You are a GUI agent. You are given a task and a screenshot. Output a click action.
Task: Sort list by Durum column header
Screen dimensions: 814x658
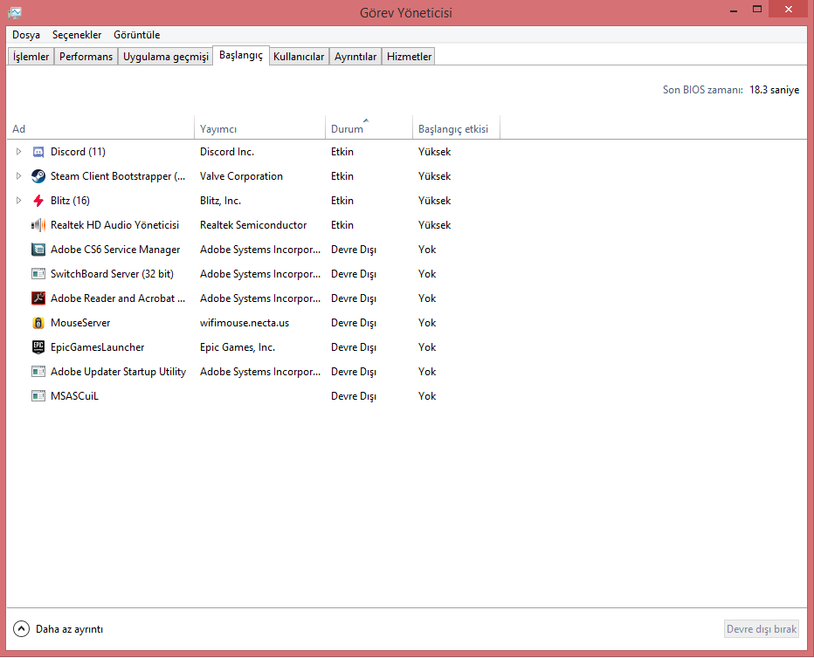[347, 129]
